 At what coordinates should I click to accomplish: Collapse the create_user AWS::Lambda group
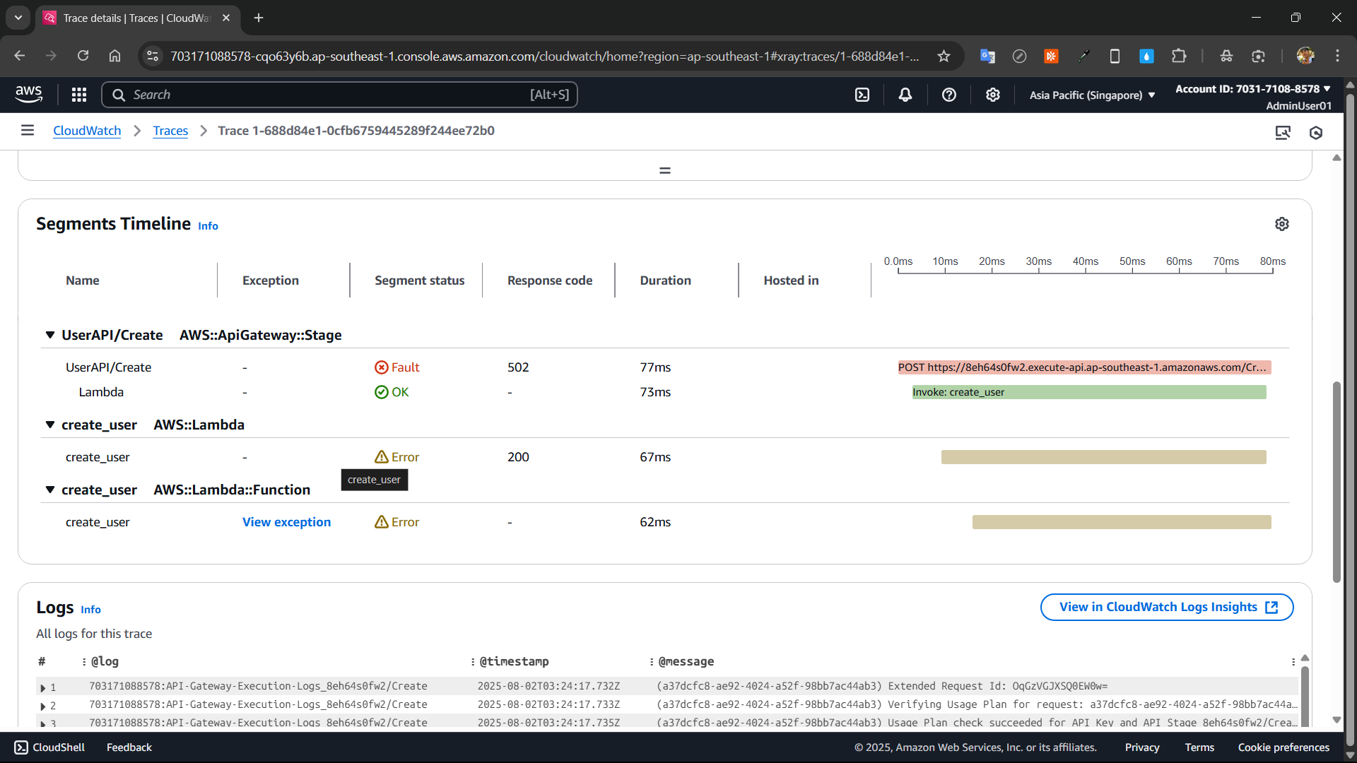[50, 425]
